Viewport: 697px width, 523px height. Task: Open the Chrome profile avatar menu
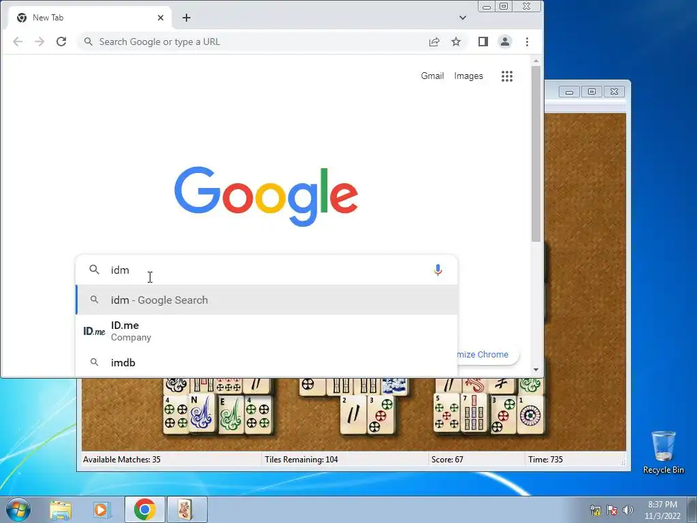click(505, 42)
